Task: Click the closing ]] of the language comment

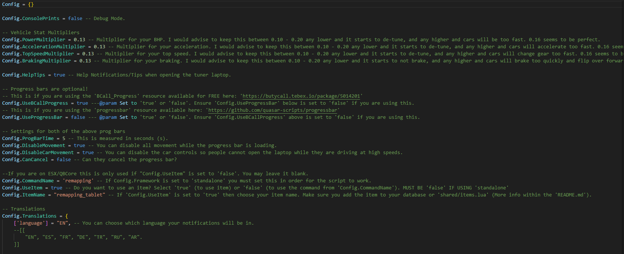Action: coord(16,244)
